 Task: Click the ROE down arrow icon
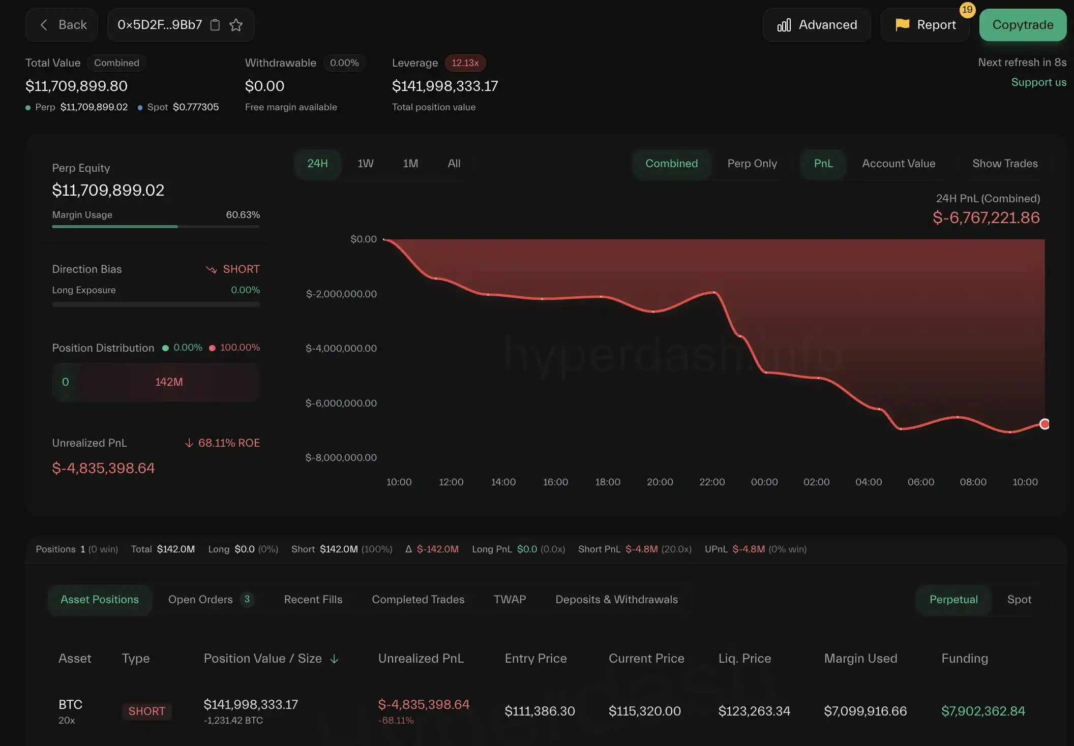[x=189, y=443]
